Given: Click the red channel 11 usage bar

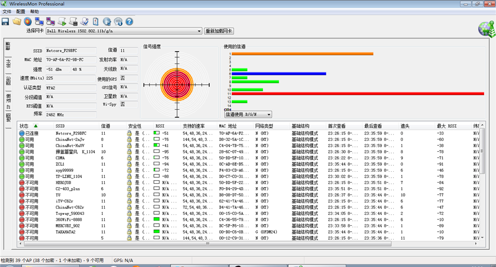Looking at the screenshot, I should point(357,93).
